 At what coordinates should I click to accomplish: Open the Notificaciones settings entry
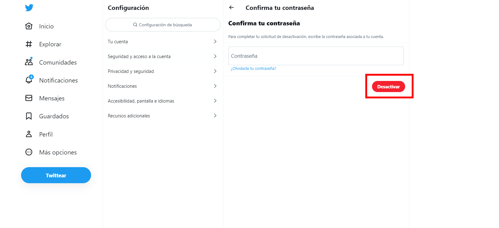point(163,86)
